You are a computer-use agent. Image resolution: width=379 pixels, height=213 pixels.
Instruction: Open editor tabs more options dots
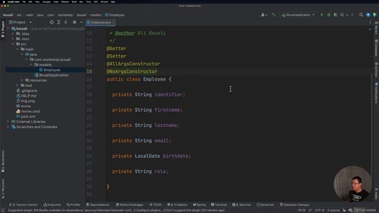click(370, 22)
